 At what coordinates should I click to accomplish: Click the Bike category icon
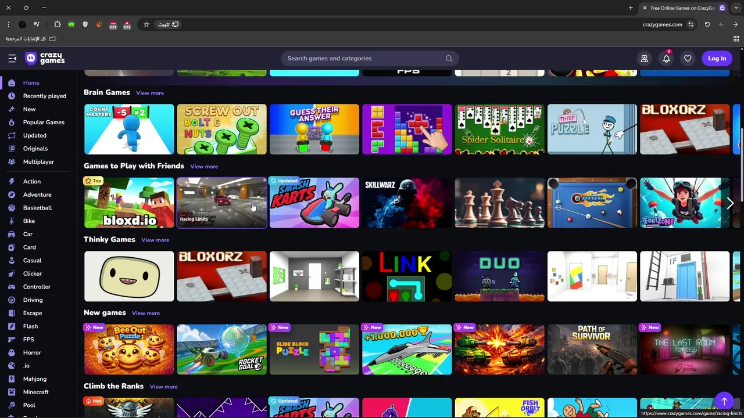(x=12, y=221)
